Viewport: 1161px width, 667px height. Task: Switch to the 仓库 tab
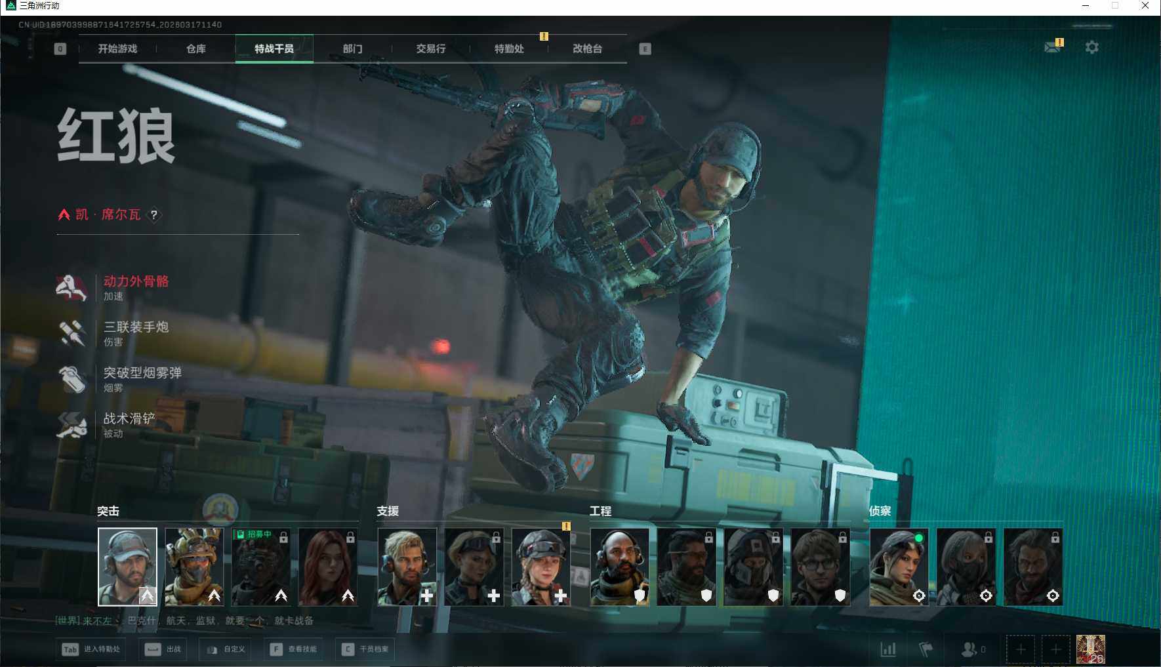(195, 49)
